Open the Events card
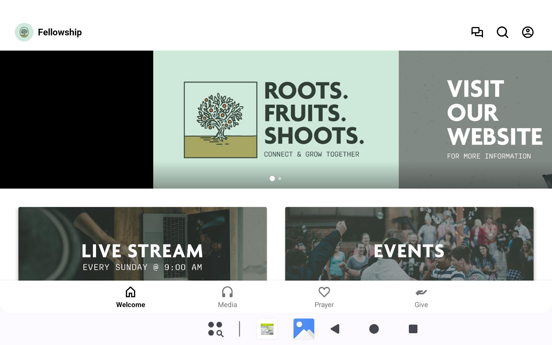 click(409, 244)
